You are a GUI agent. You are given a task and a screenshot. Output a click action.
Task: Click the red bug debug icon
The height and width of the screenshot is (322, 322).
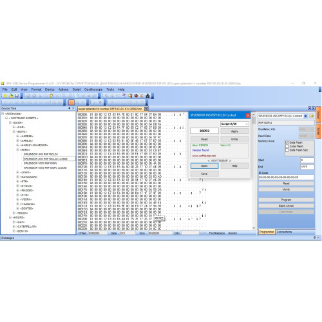136,96
